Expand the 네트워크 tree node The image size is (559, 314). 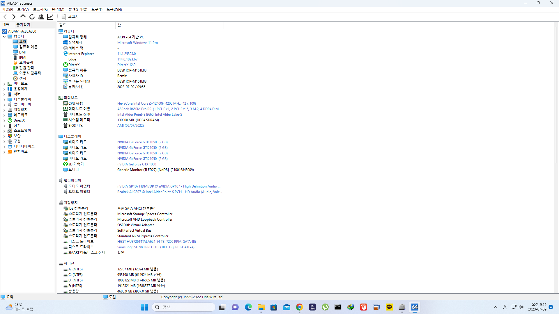[x=4, y=115]
